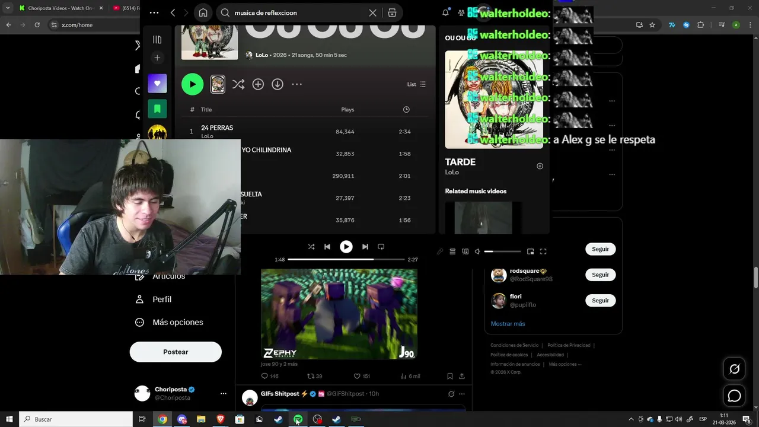Add the album to library (plus circle)
The width and height of the screenshot is (759, 427).
[x=258, y=84]
